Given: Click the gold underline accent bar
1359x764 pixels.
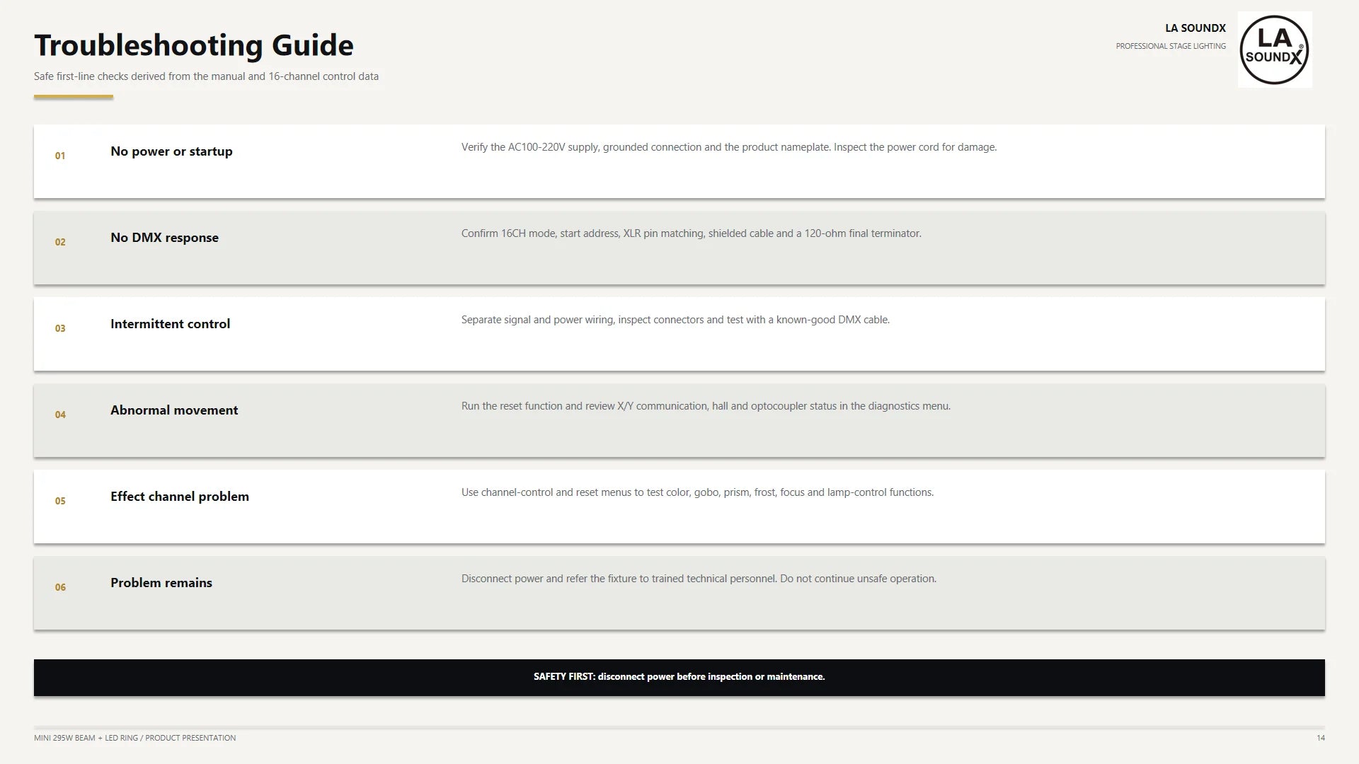Looking at the screenshot, I should tap(74, 97).
